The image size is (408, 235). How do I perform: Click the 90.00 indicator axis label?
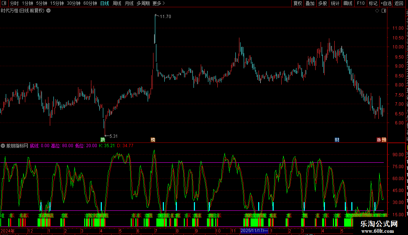pyautogui.click(x=398, y=155)
